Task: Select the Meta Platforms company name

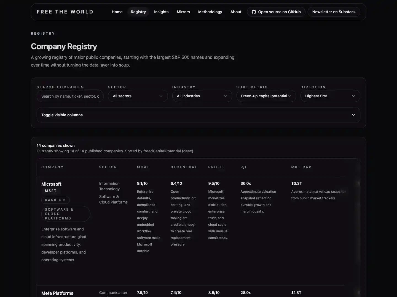Action: (57, 293)
